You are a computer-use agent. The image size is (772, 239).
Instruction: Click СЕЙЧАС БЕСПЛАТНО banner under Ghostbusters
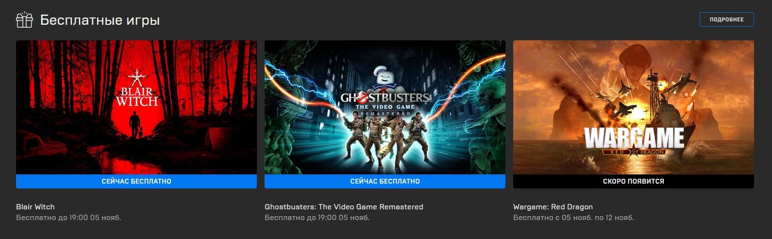(385, 181)
